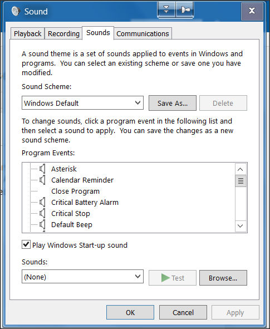270x329 pixels.
Task: Click the pin icon in title bar
Action: point(185,9)
